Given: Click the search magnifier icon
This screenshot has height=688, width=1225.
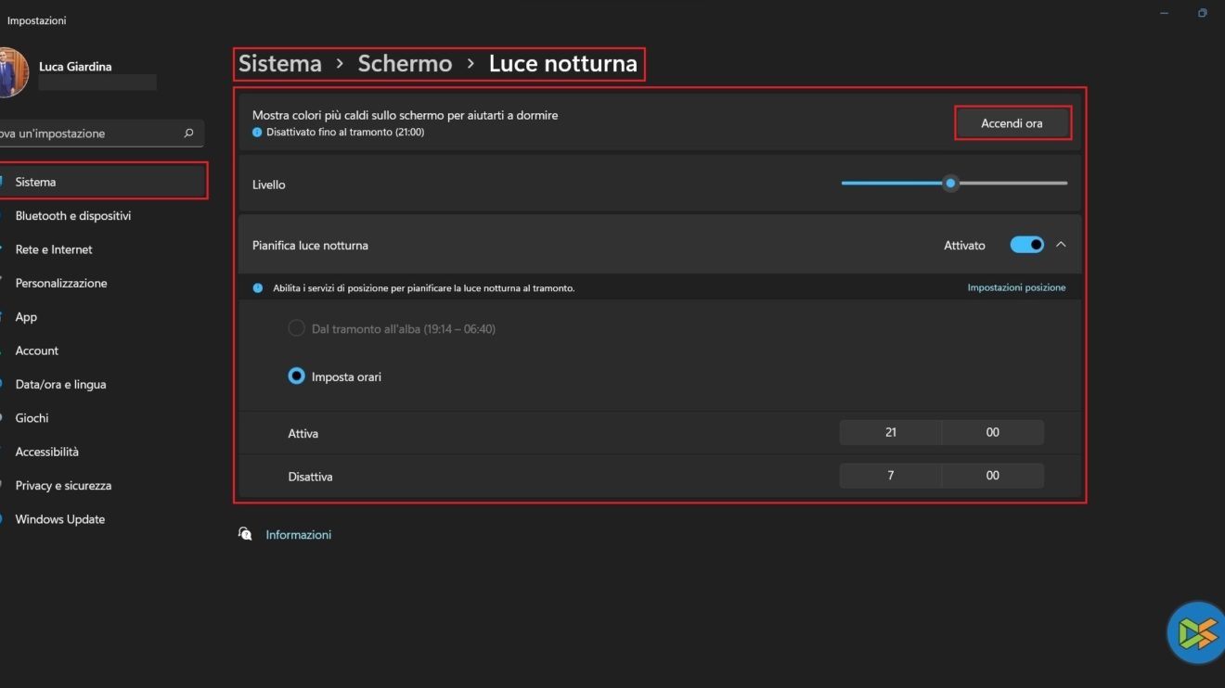Looking at the screenshot, I should click(x=189, y=134).
